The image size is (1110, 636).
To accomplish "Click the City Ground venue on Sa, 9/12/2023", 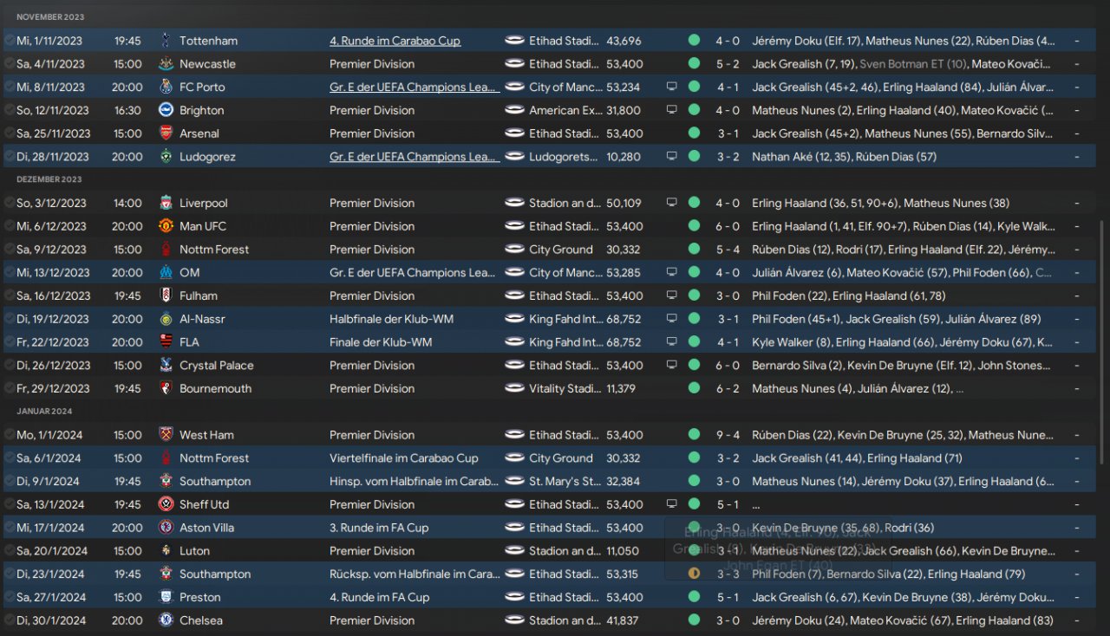I will pyautogui.click(x=561, y=250).
